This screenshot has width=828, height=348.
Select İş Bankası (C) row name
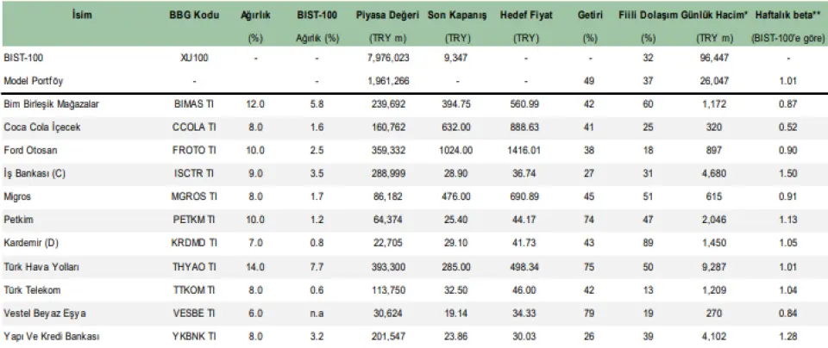coord(34,174)
